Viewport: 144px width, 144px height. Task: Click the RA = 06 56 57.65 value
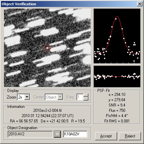coord(24,121)
